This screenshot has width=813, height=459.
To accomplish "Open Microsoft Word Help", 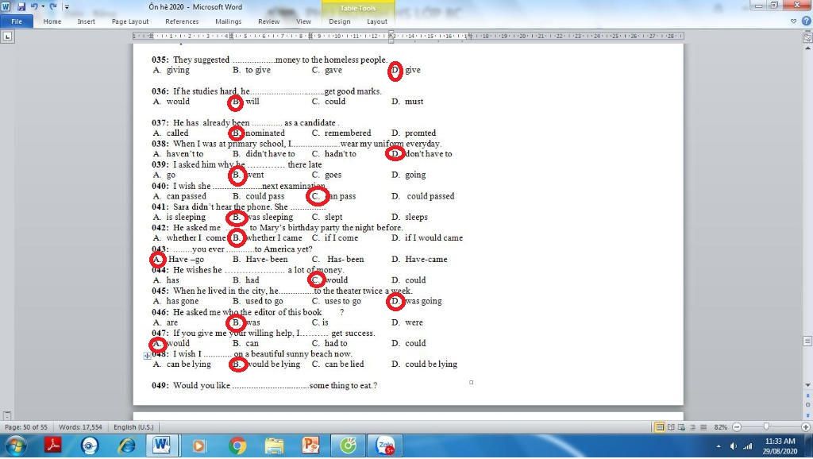I will pos(807,21).
